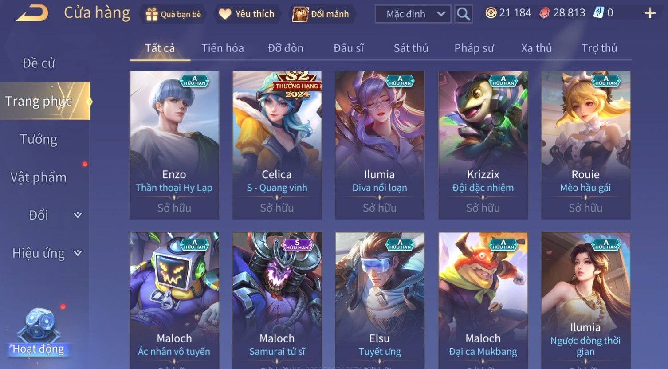Open Celica S - Quang vinh skin card
The image size is (668, 369).
(x=277, y=145)
